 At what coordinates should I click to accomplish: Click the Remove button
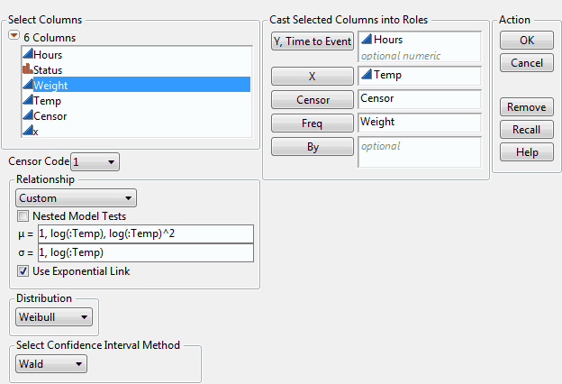coord(526,106)
